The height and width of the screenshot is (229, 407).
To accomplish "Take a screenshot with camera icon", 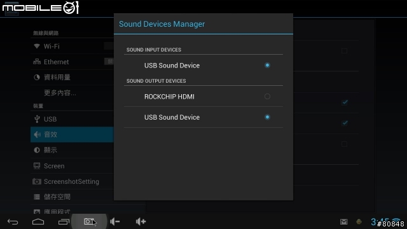I will coord(89,221).
